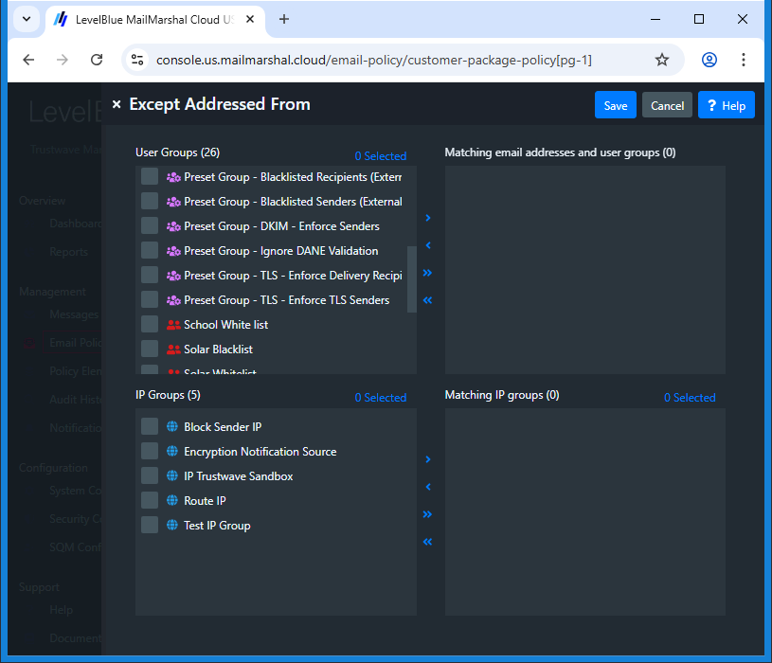Open Chrome three-dot menu
772x663 pixels.
[744, 60]
